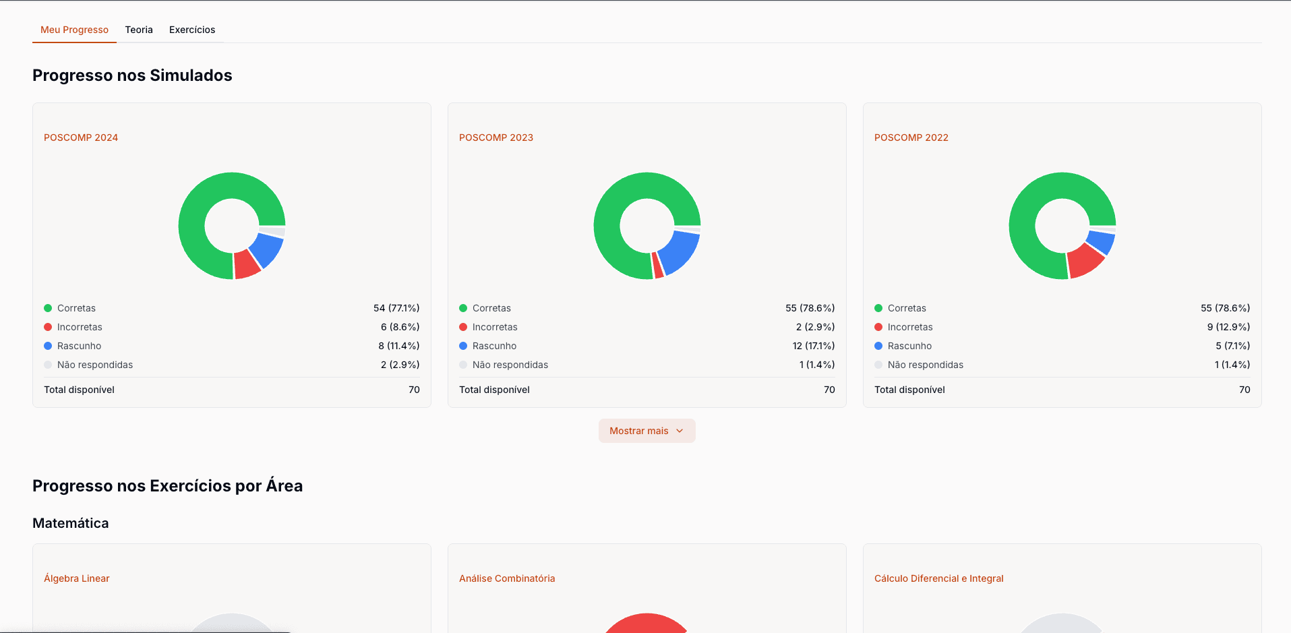The image size is (1291, 633).
Task: Open the Meu Progresso tab
Action: pyautogui.click(x=74, y=30)
